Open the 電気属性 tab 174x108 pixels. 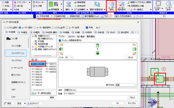tap(91, 36)
